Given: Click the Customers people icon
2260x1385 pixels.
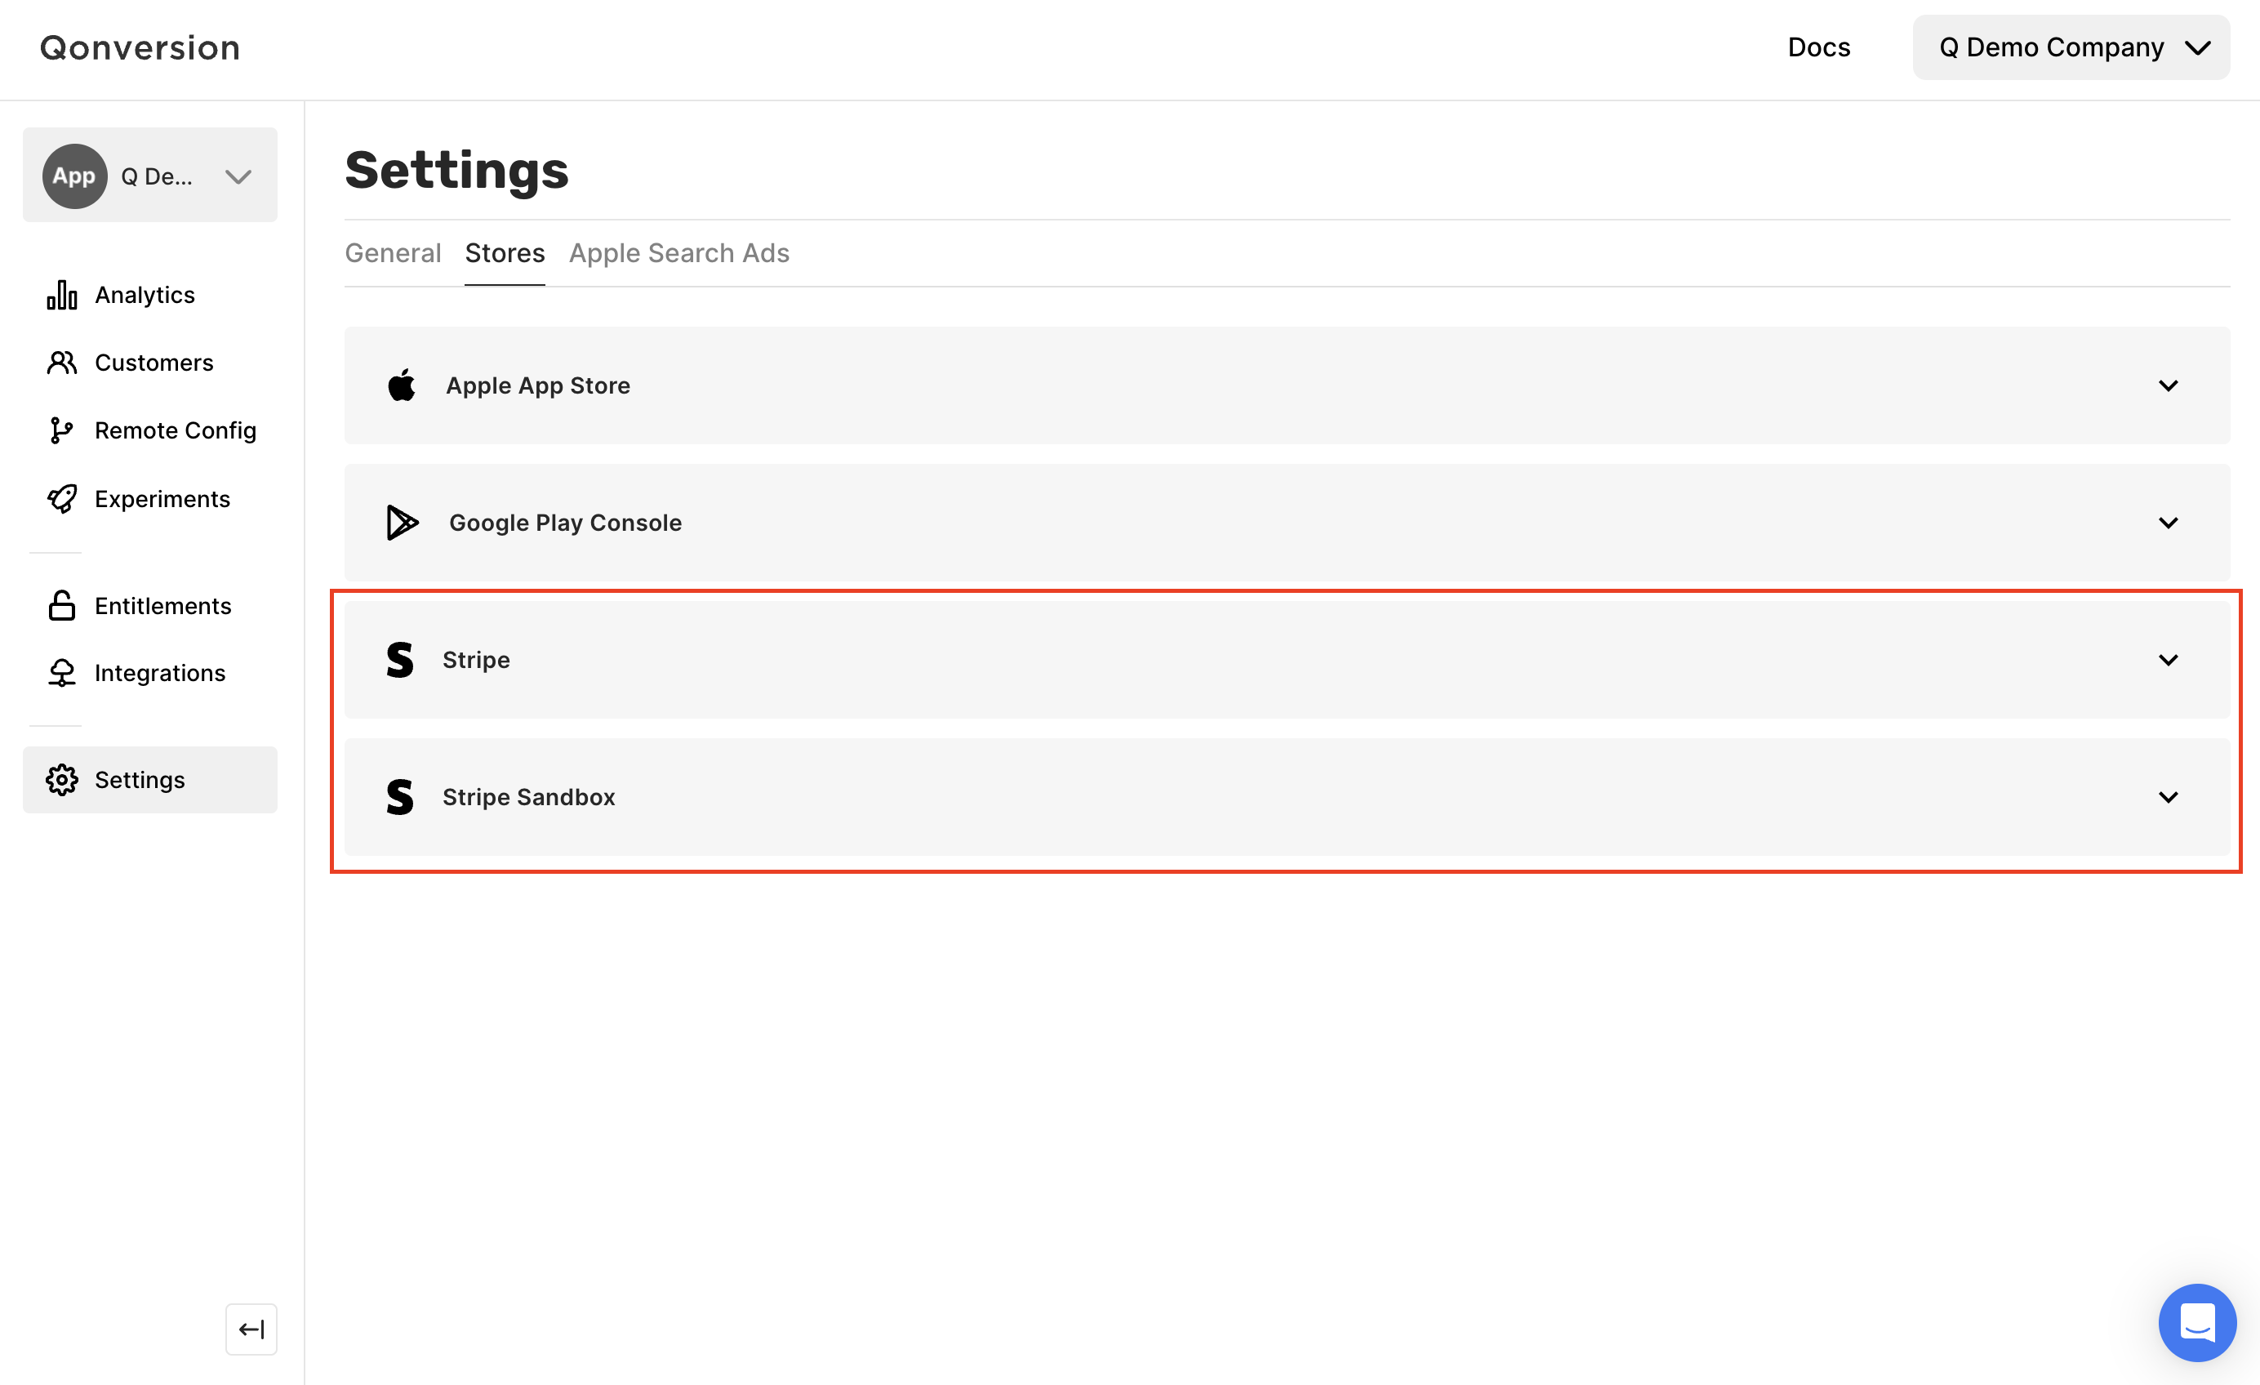Looking at the screenshot, I should pos(61,363).
